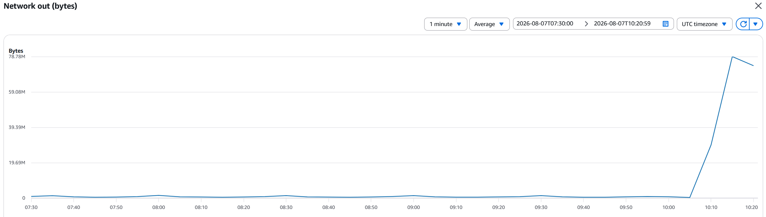Click the 08:00 x-axis tick label
Image resolution: width=766 pixels, height=217 pixels.
tap(159, 207)
